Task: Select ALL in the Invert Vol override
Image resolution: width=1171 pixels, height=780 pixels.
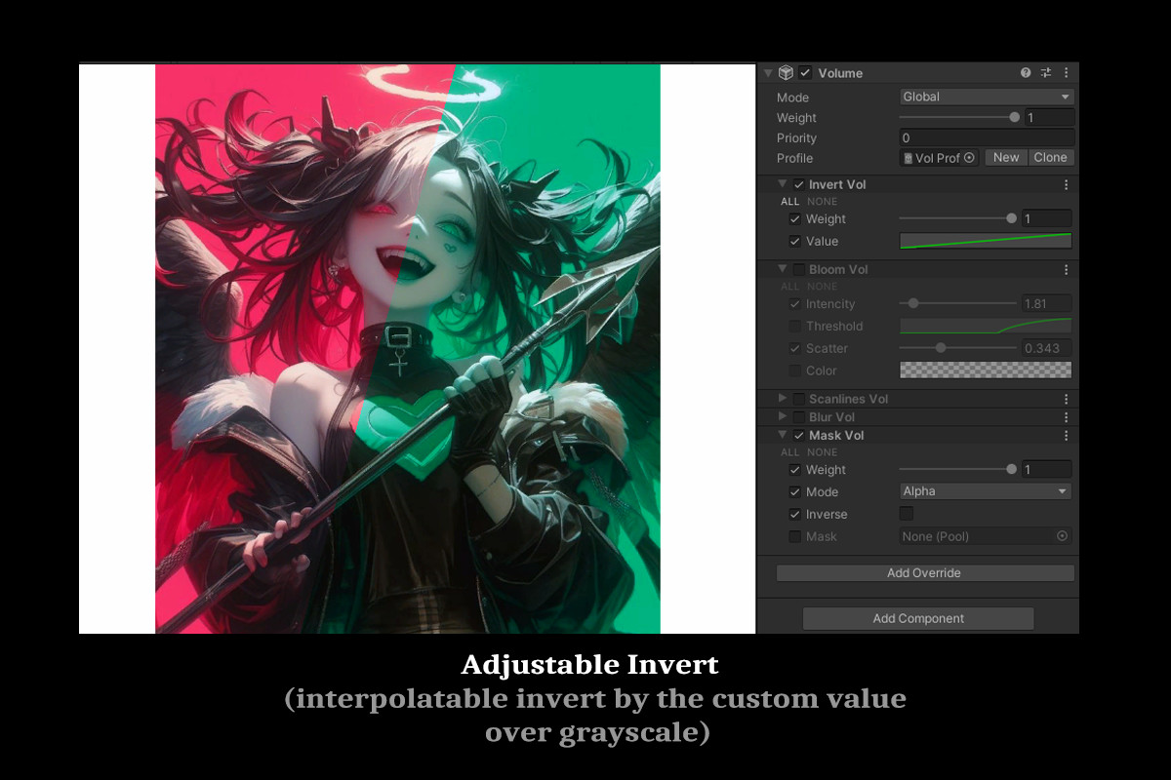Action: [x=788, y=201]
